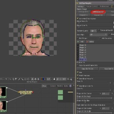Open the LUT dropdown arrow

pyautogui.click(x=51, y=79)
